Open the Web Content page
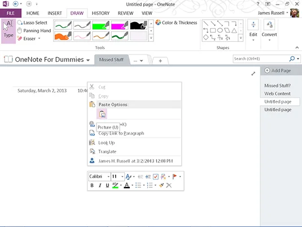This screenshot has width=302, height=227. tap(277, 93)
